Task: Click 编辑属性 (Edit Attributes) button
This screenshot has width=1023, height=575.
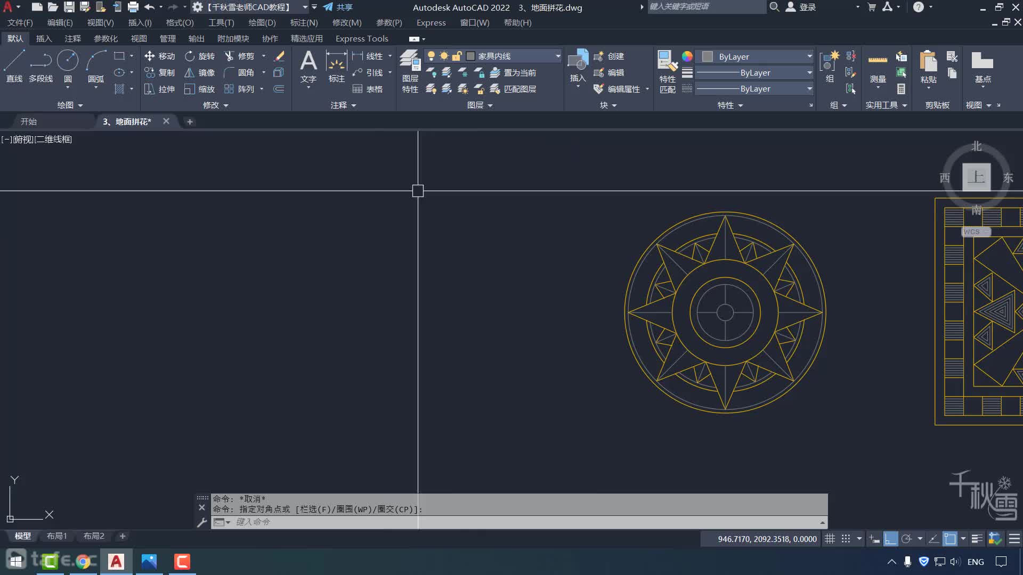Action: pyautogui.click(x=617, y=89)
